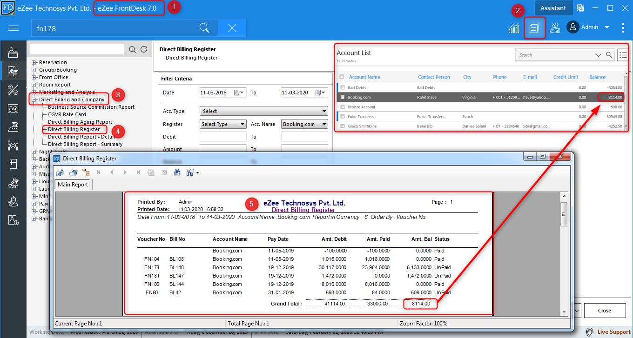Expand the Front Office tree node
The width and height of the screenshot is (633, 338).
34,77
